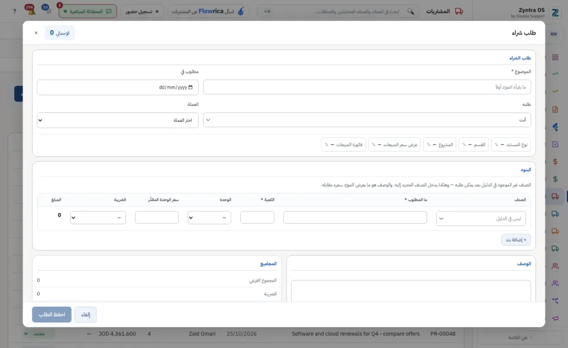Collapse the sidebar with طيّ القائمة
This screenshot has width=568, height=348.
(520, 337)
